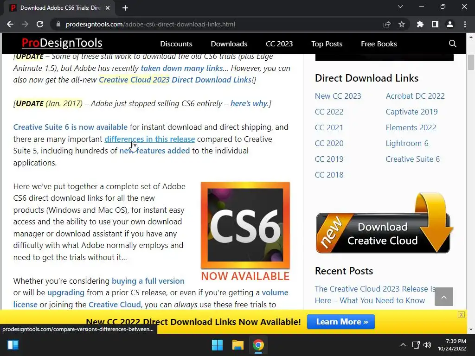Open Elements 2022 sidebar link
The image size is (475, 356).
(411, 127)
